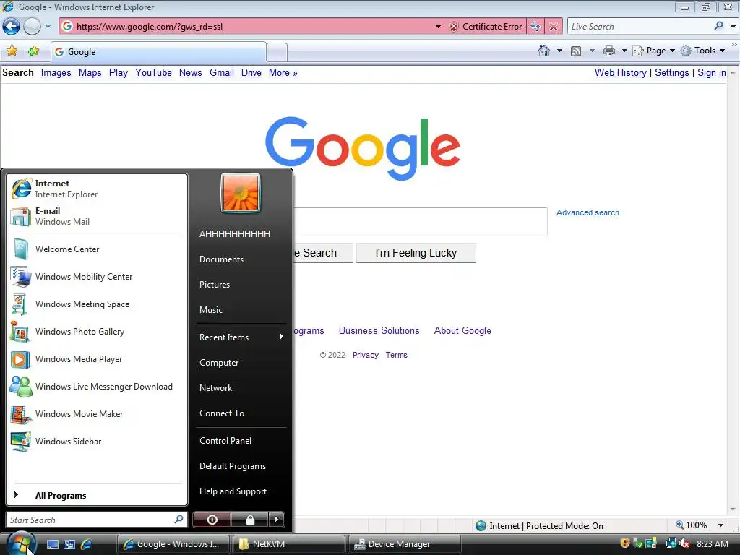Click the Forward navigation arrow
This screenshot has height=555, width=740.
click(x=32, y=27)
